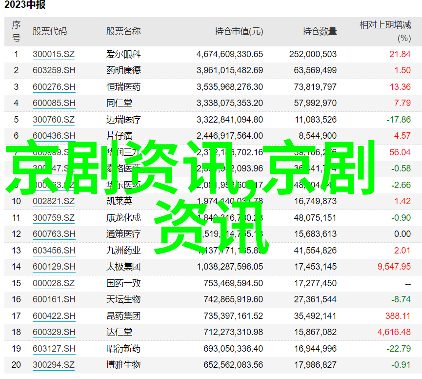Select the 相对上期增减(%) column header

(x=385, y=31)
